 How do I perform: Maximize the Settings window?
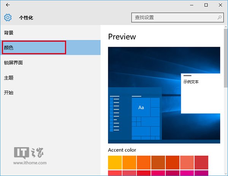(206, 5)
